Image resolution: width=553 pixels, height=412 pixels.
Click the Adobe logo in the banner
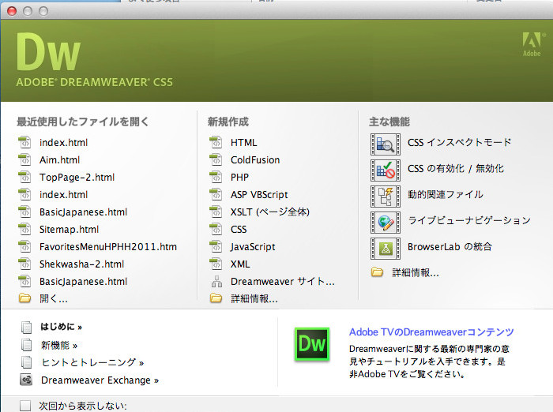pyautogui.click(x=532, y=44)
